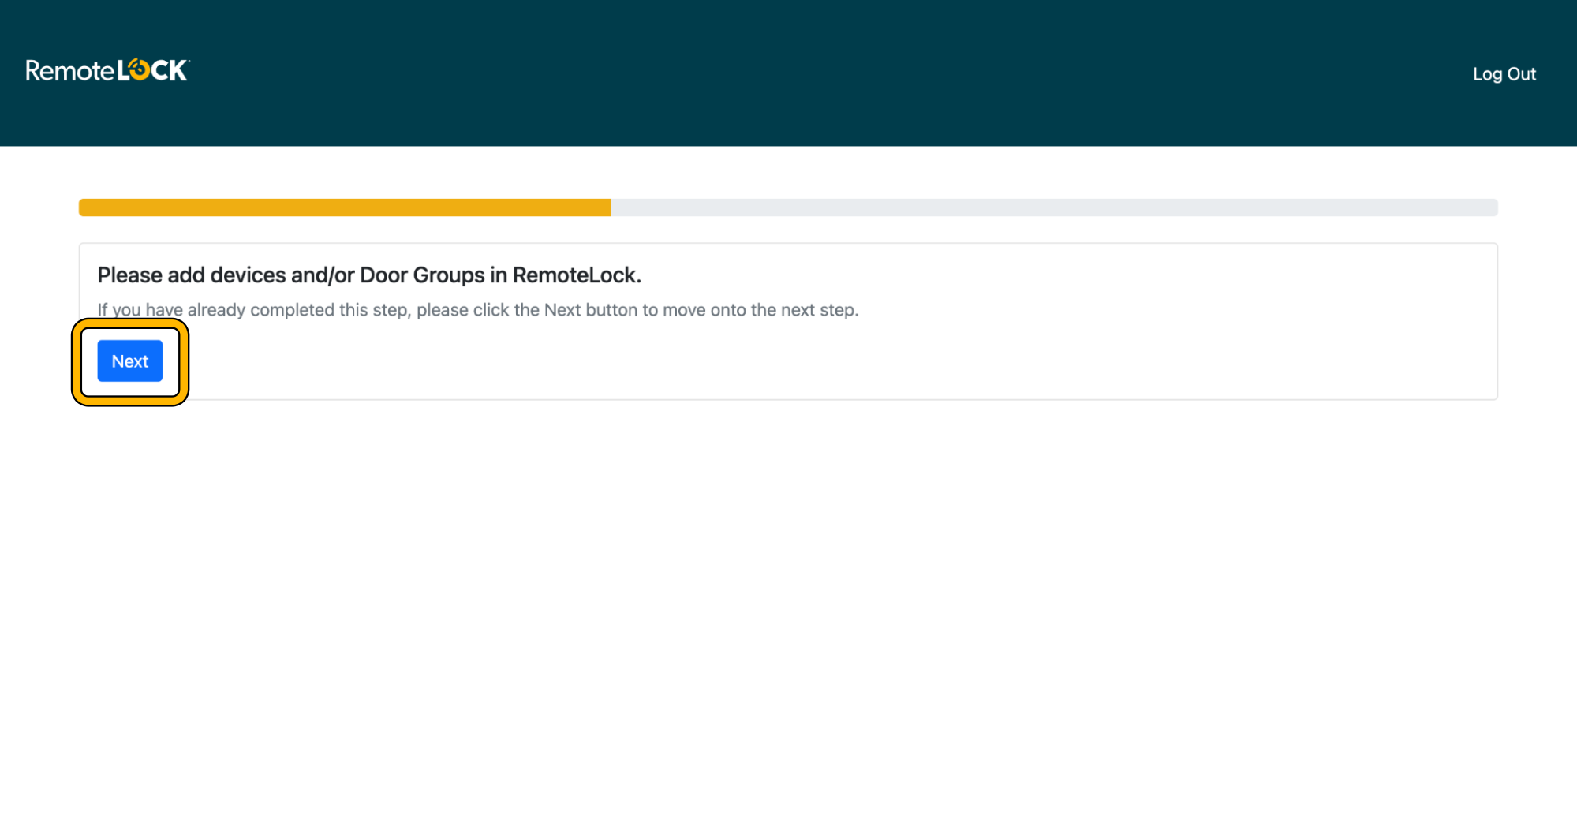Select the orange lock icon in the logo
Viewport: 1577px width, 837px height.
(137, 69)
